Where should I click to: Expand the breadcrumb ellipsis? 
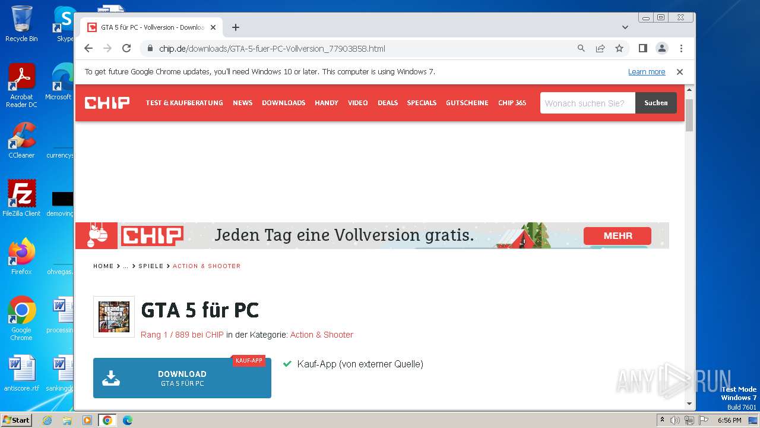(x=125, y=266)
